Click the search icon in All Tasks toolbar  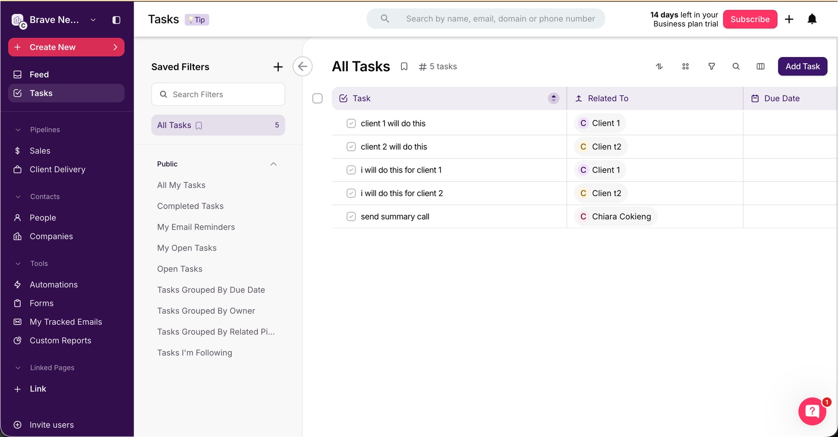point(736,66)
